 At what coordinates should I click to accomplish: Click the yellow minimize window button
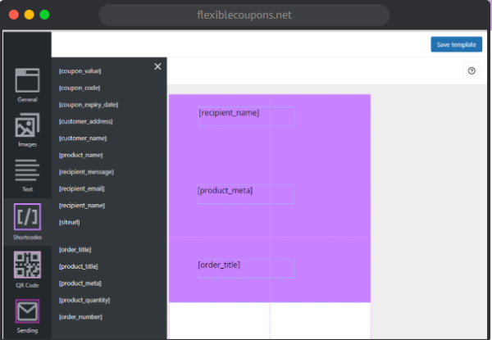[x=30, y=15]
